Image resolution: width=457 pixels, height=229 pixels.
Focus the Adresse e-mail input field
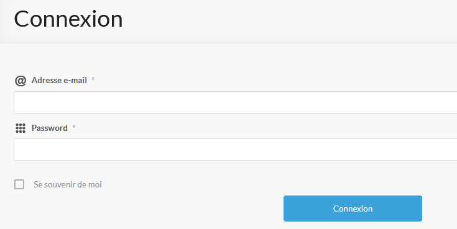pyautogui.click(x=235, y=102)
